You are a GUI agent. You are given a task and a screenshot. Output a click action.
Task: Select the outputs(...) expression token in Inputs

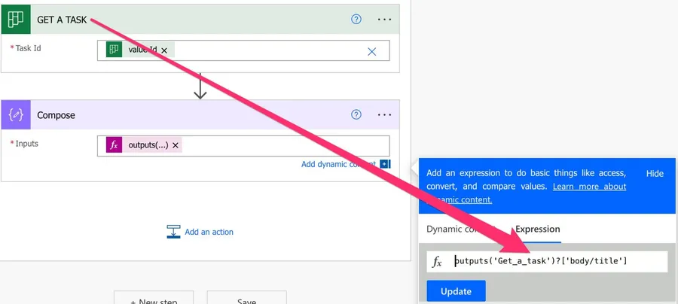coord(146,145)
